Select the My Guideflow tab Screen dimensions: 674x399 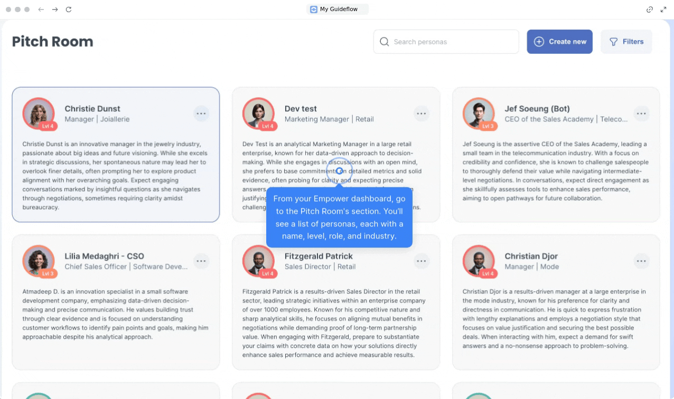click(338, 9)
